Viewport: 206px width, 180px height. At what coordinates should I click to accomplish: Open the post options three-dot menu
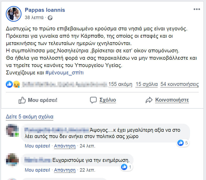(197, 9)
